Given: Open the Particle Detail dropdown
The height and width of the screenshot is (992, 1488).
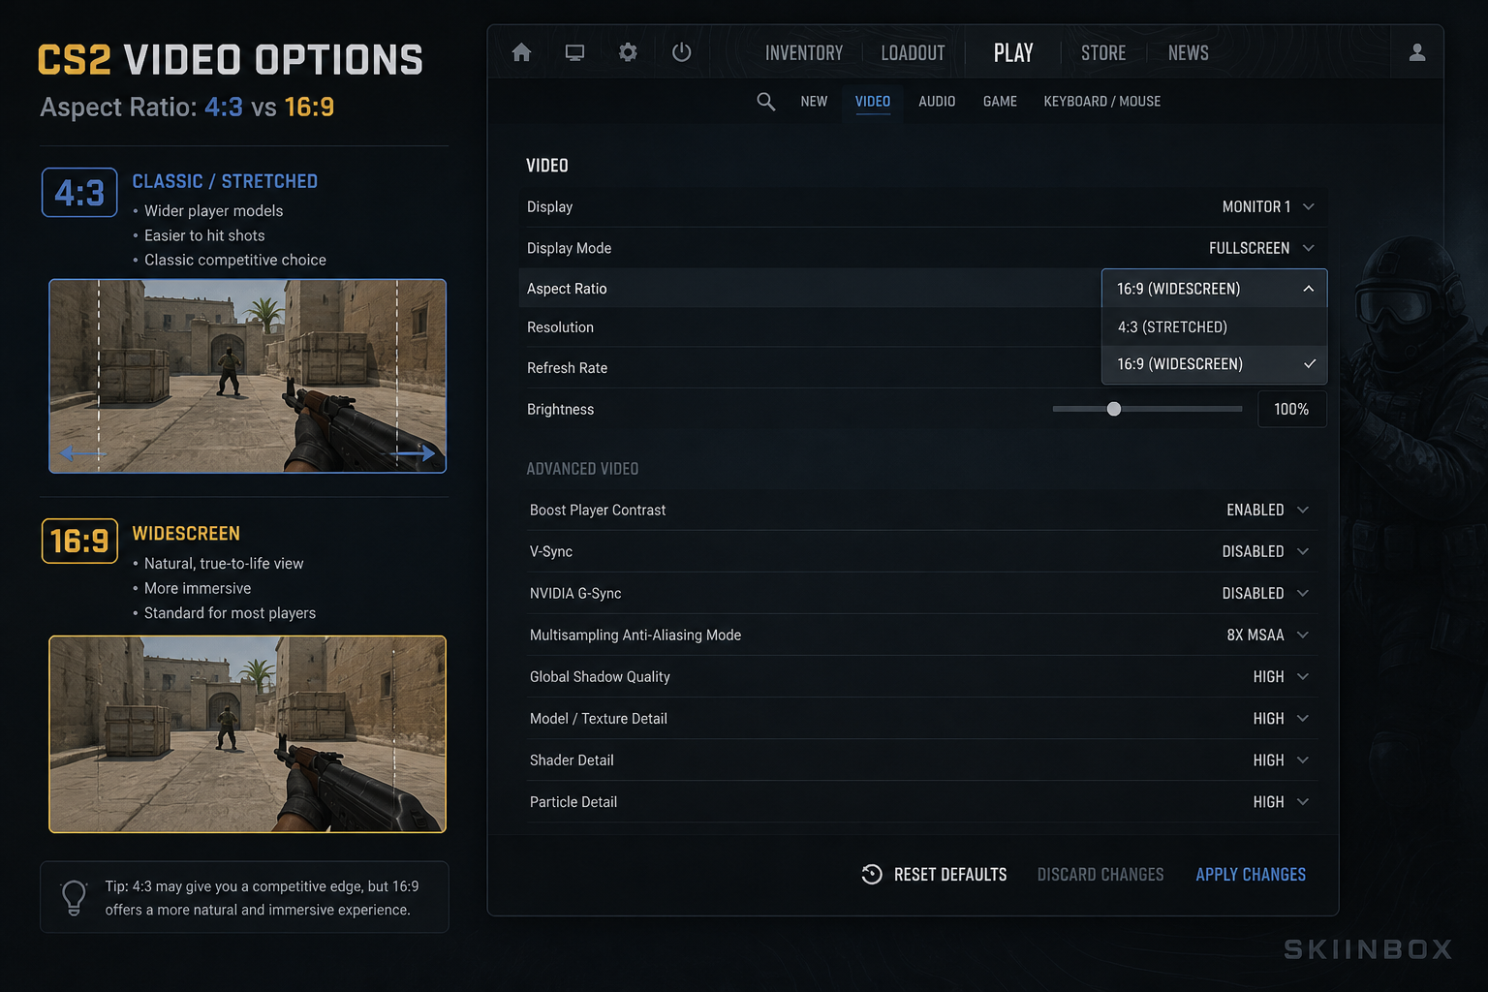Looking at the screenshot, I should point(1281,802).
